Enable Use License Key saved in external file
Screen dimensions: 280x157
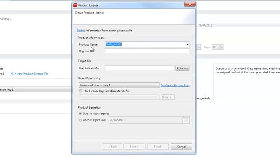click(x=80, y=91)
